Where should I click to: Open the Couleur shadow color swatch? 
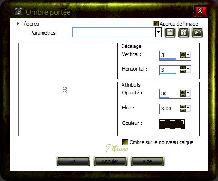(x=171, y=124)
